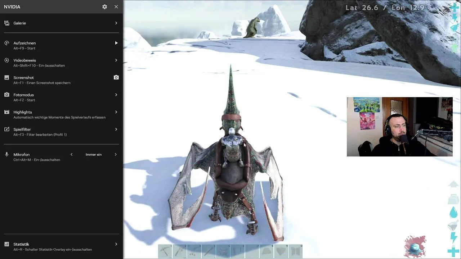Expand the Statistik chevron
461x259 pixels.
coord(116,244)
